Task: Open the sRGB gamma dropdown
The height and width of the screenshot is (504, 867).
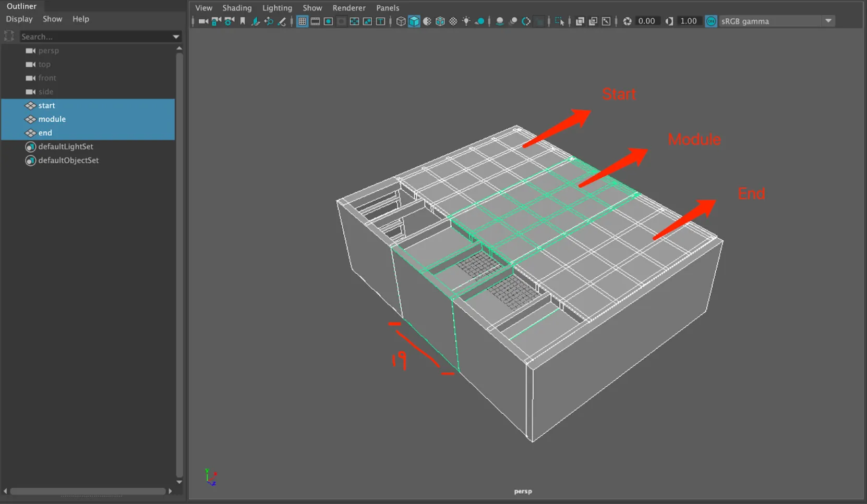Action: click(828, 21)
